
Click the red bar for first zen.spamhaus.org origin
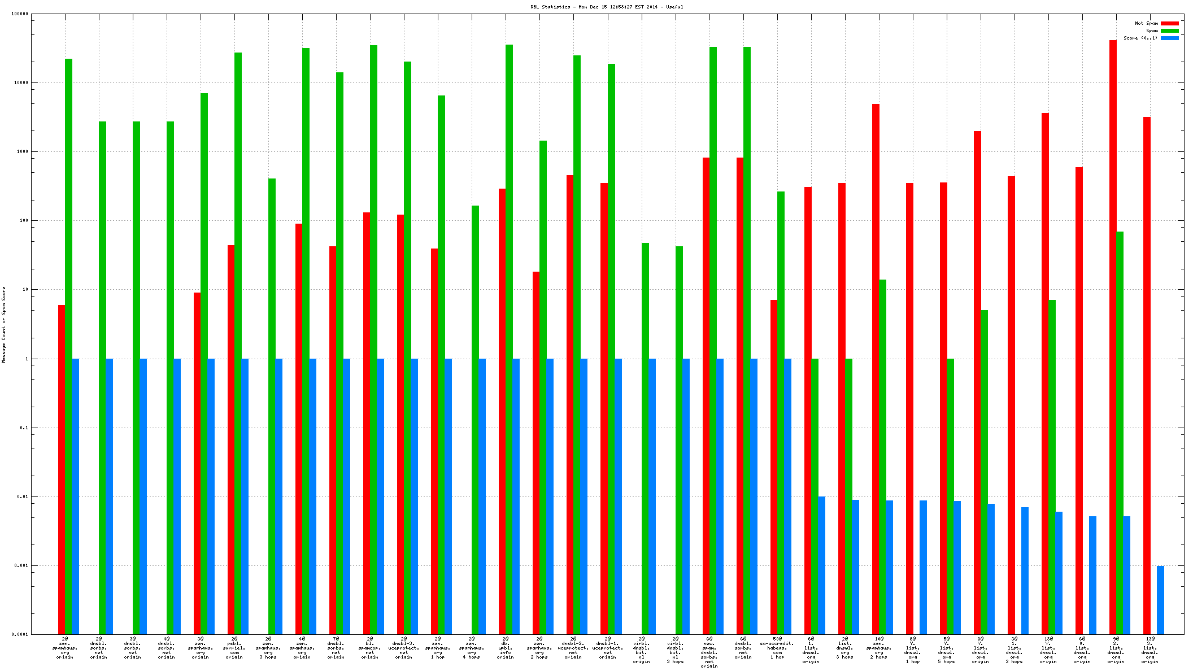coord(62,469)
